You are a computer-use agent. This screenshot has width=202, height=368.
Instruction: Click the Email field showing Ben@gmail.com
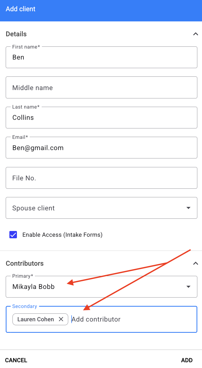point(102,148)
